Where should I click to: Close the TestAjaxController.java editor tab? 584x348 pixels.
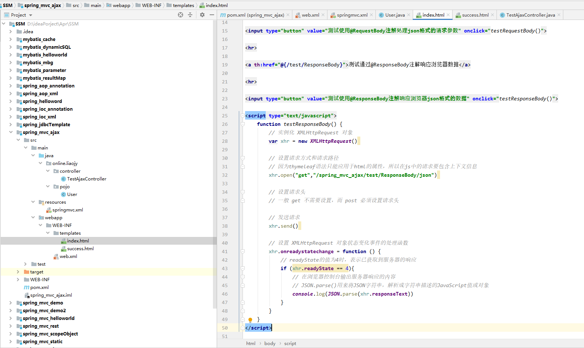point(559,15)
